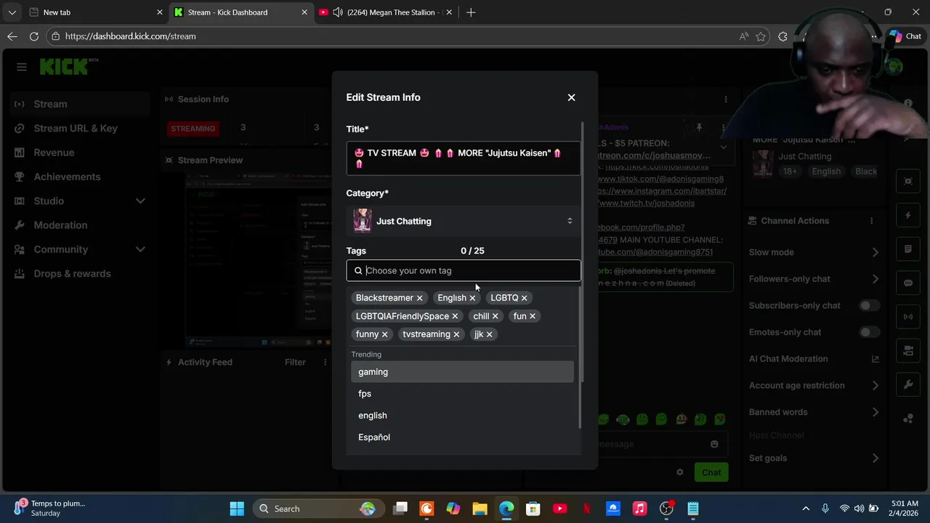Open Slow mode settings arrow
The image size is (930, 523).
click(x=875, y=253)
